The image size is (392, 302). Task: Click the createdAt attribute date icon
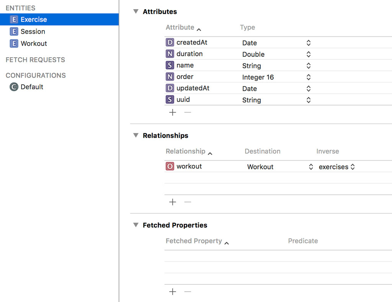(170, 43)
